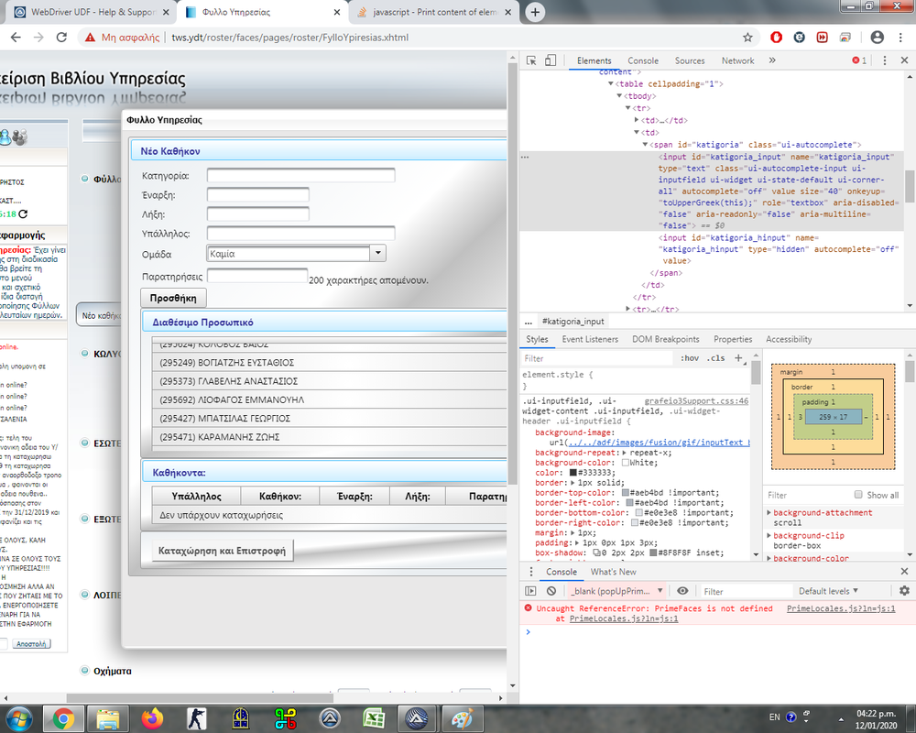916x733 pixels.
Task: Open DOM Breakpoints pane
Action: pyautogui.click(x=665, y=339)
